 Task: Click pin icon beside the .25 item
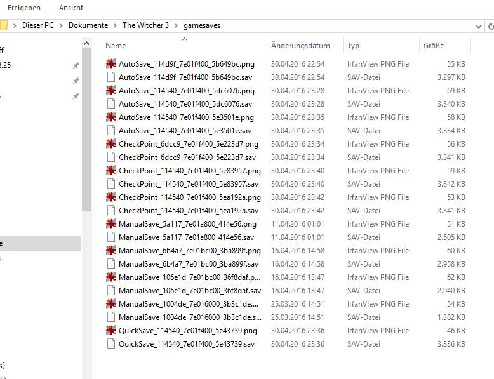76,65
